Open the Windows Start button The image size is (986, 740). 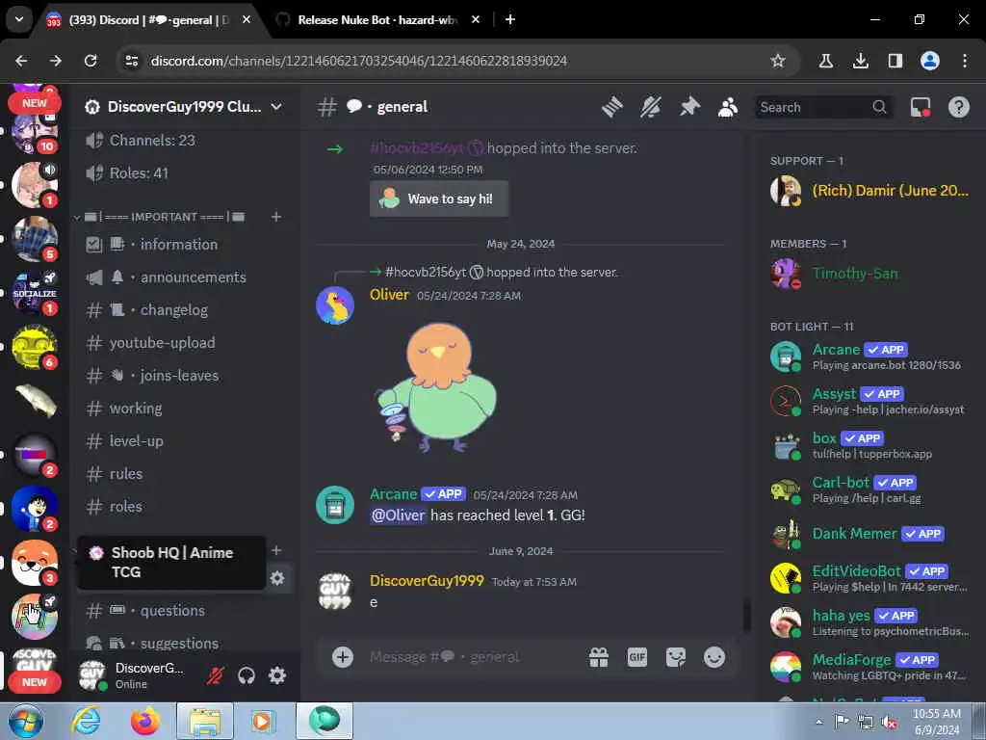(x=25, y=721)
